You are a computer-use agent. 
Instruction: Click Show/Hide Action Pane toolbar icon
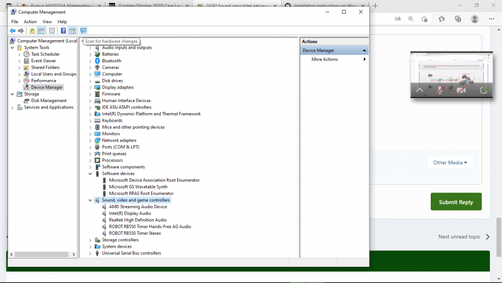[72, 31]
